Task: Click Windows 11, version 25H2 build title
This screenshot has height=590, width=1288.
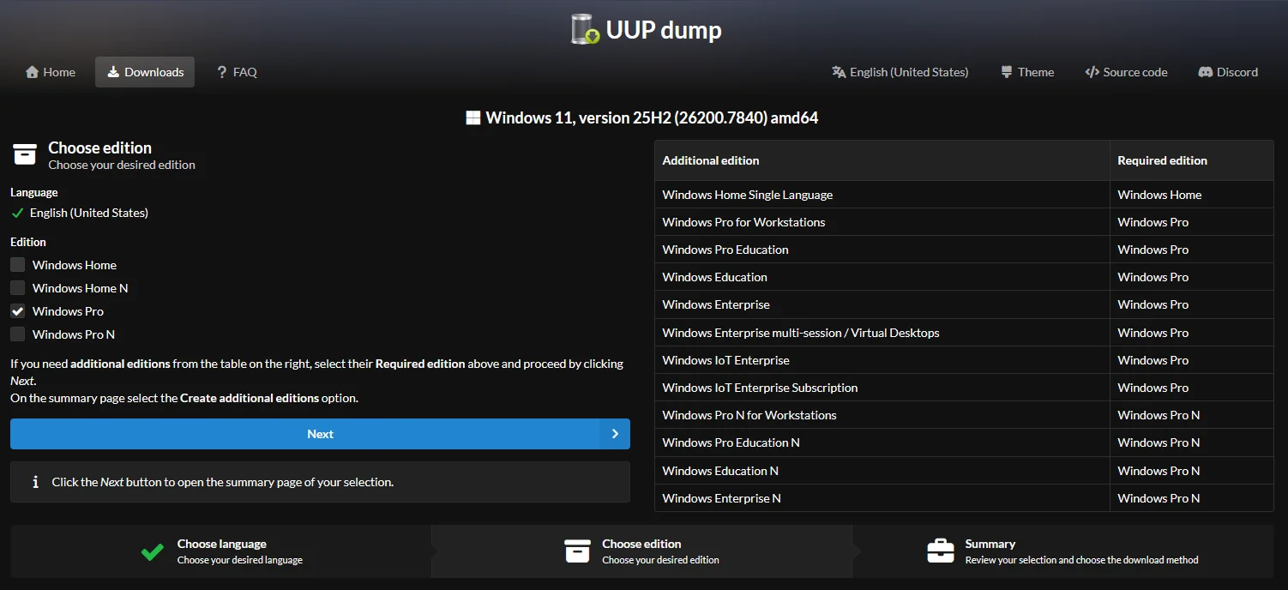Action: (x=652, y=117)
